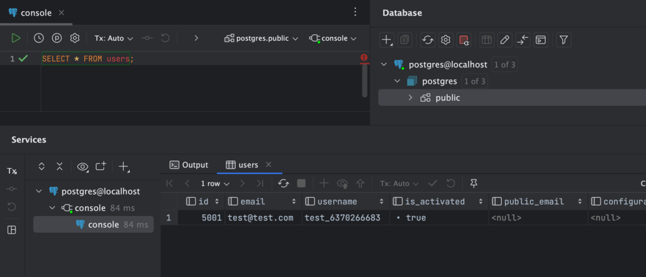Close the users result tab
Image resolution: width=646 pixels, height=277 pixels.
pos(269,165)
